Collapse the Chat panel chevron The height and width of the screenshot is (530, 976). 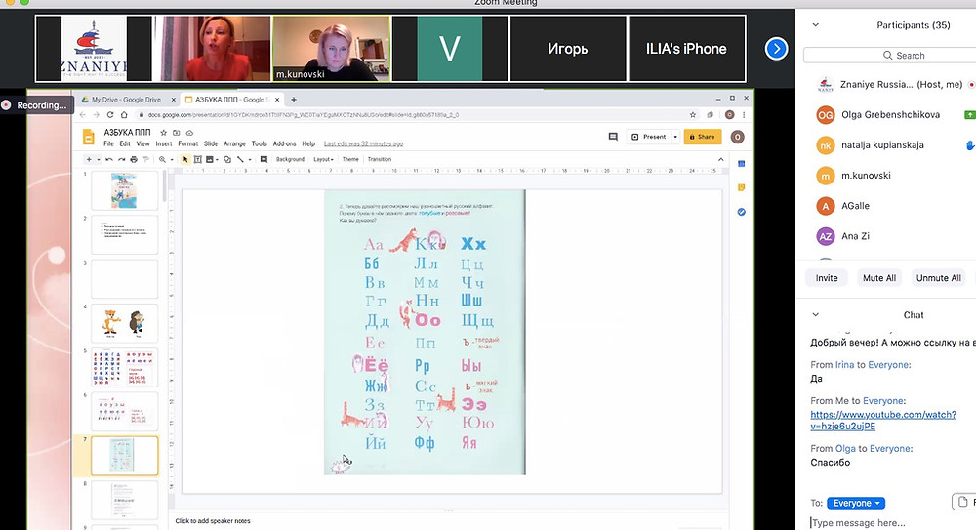click(x=815, y=315)
